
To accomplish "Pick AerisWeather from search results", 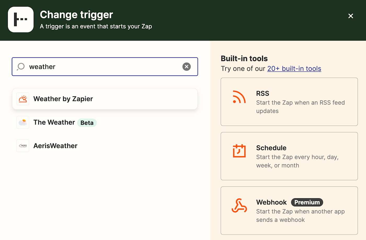I will coord(105,146).
